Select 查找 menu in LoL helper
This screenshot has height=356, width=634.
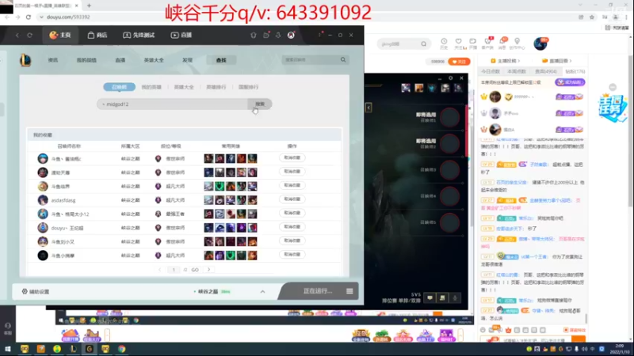tap(221, 60)
